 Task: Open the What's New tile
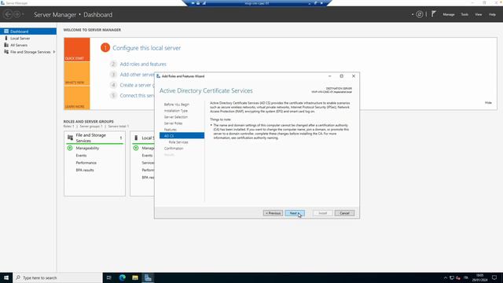[x=77, y=74]
